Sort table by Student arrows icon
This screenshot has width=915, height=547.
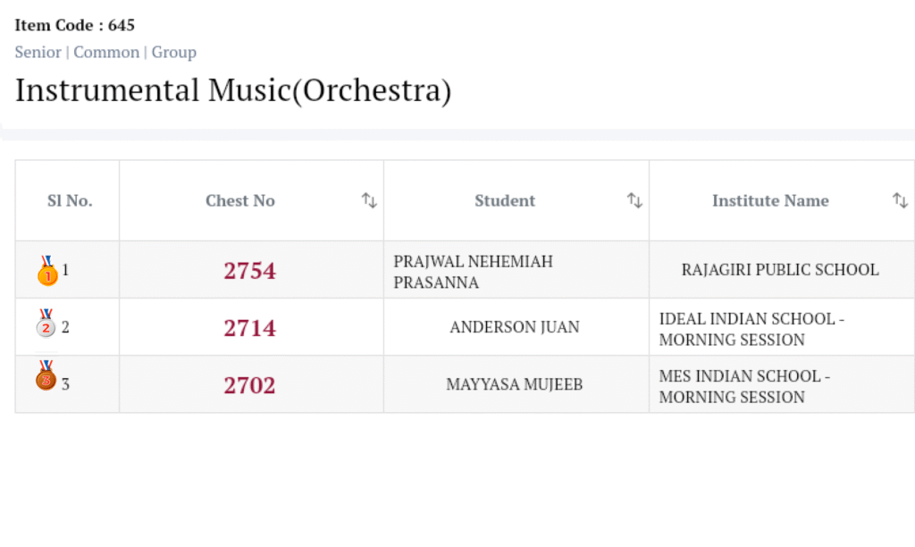point(634,200)
